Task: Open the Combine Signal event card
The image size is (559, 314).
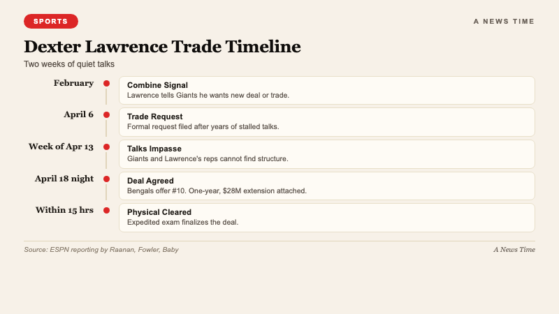Action: point(326,90)
